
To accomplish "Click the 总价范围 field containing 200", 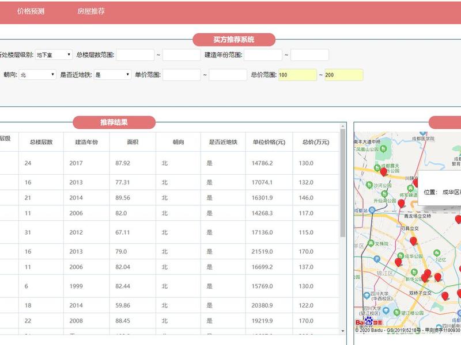I will [344, 75].
